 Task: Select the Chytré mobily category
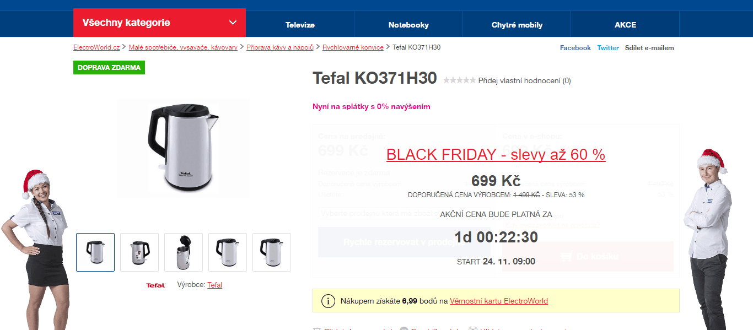pyautogui.click(x=516, y=24)
